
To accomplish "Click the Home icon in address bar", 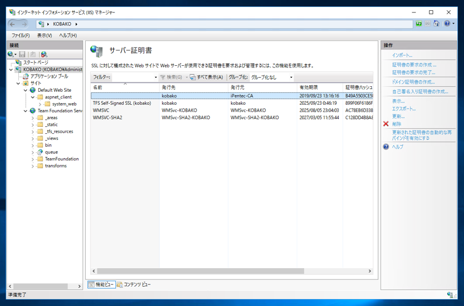I will pyautogui.click(x=436, y=24).
